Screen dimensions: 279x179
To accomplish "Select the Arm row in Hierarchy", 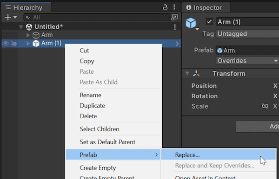I will coord(91,35).
